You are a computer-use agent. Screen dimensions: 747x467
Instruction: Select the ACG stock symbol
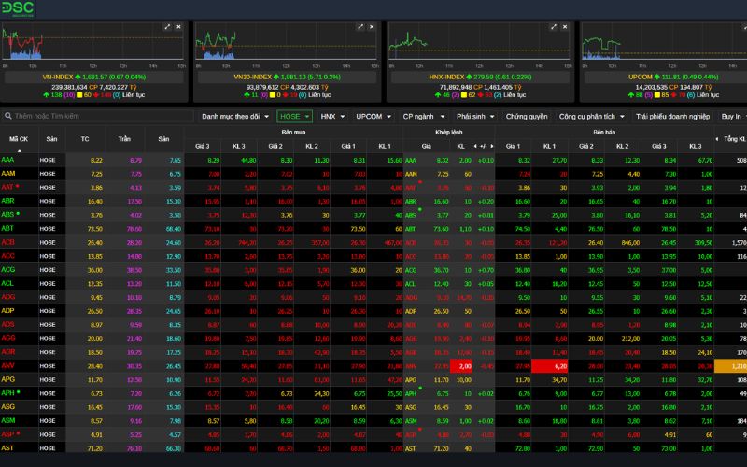pos(8,270)
